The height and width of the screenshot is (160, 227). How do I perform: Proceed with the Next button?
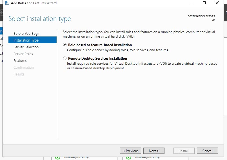coord(154,151)
